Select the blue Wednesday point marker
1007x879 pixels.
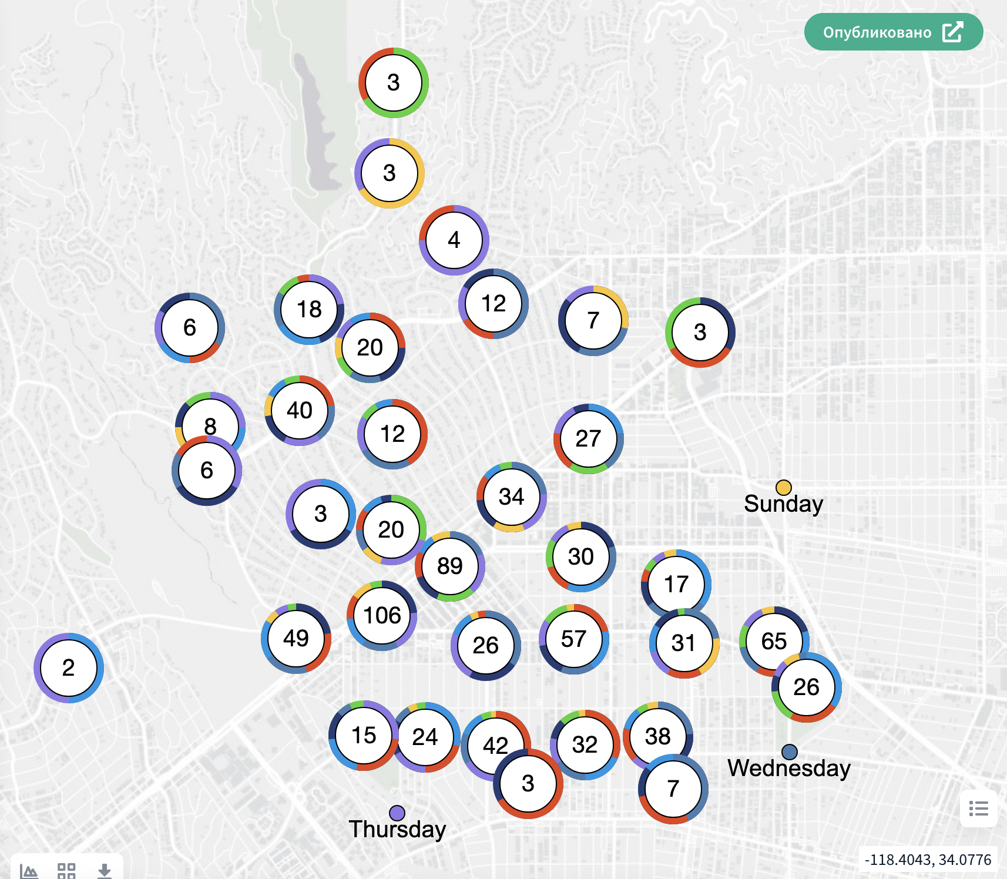click(790, 752)
